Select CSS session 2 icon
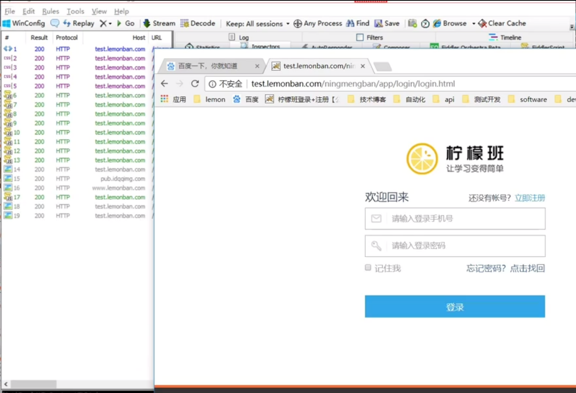This screenshot has width=576, height=393. click(8, 58)
